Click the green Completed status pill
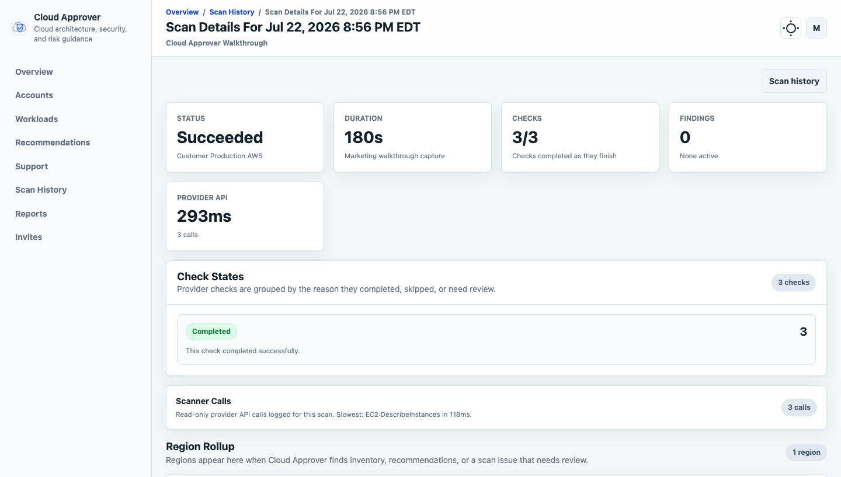Screen dimensions: 841x477 click(211, 332)
